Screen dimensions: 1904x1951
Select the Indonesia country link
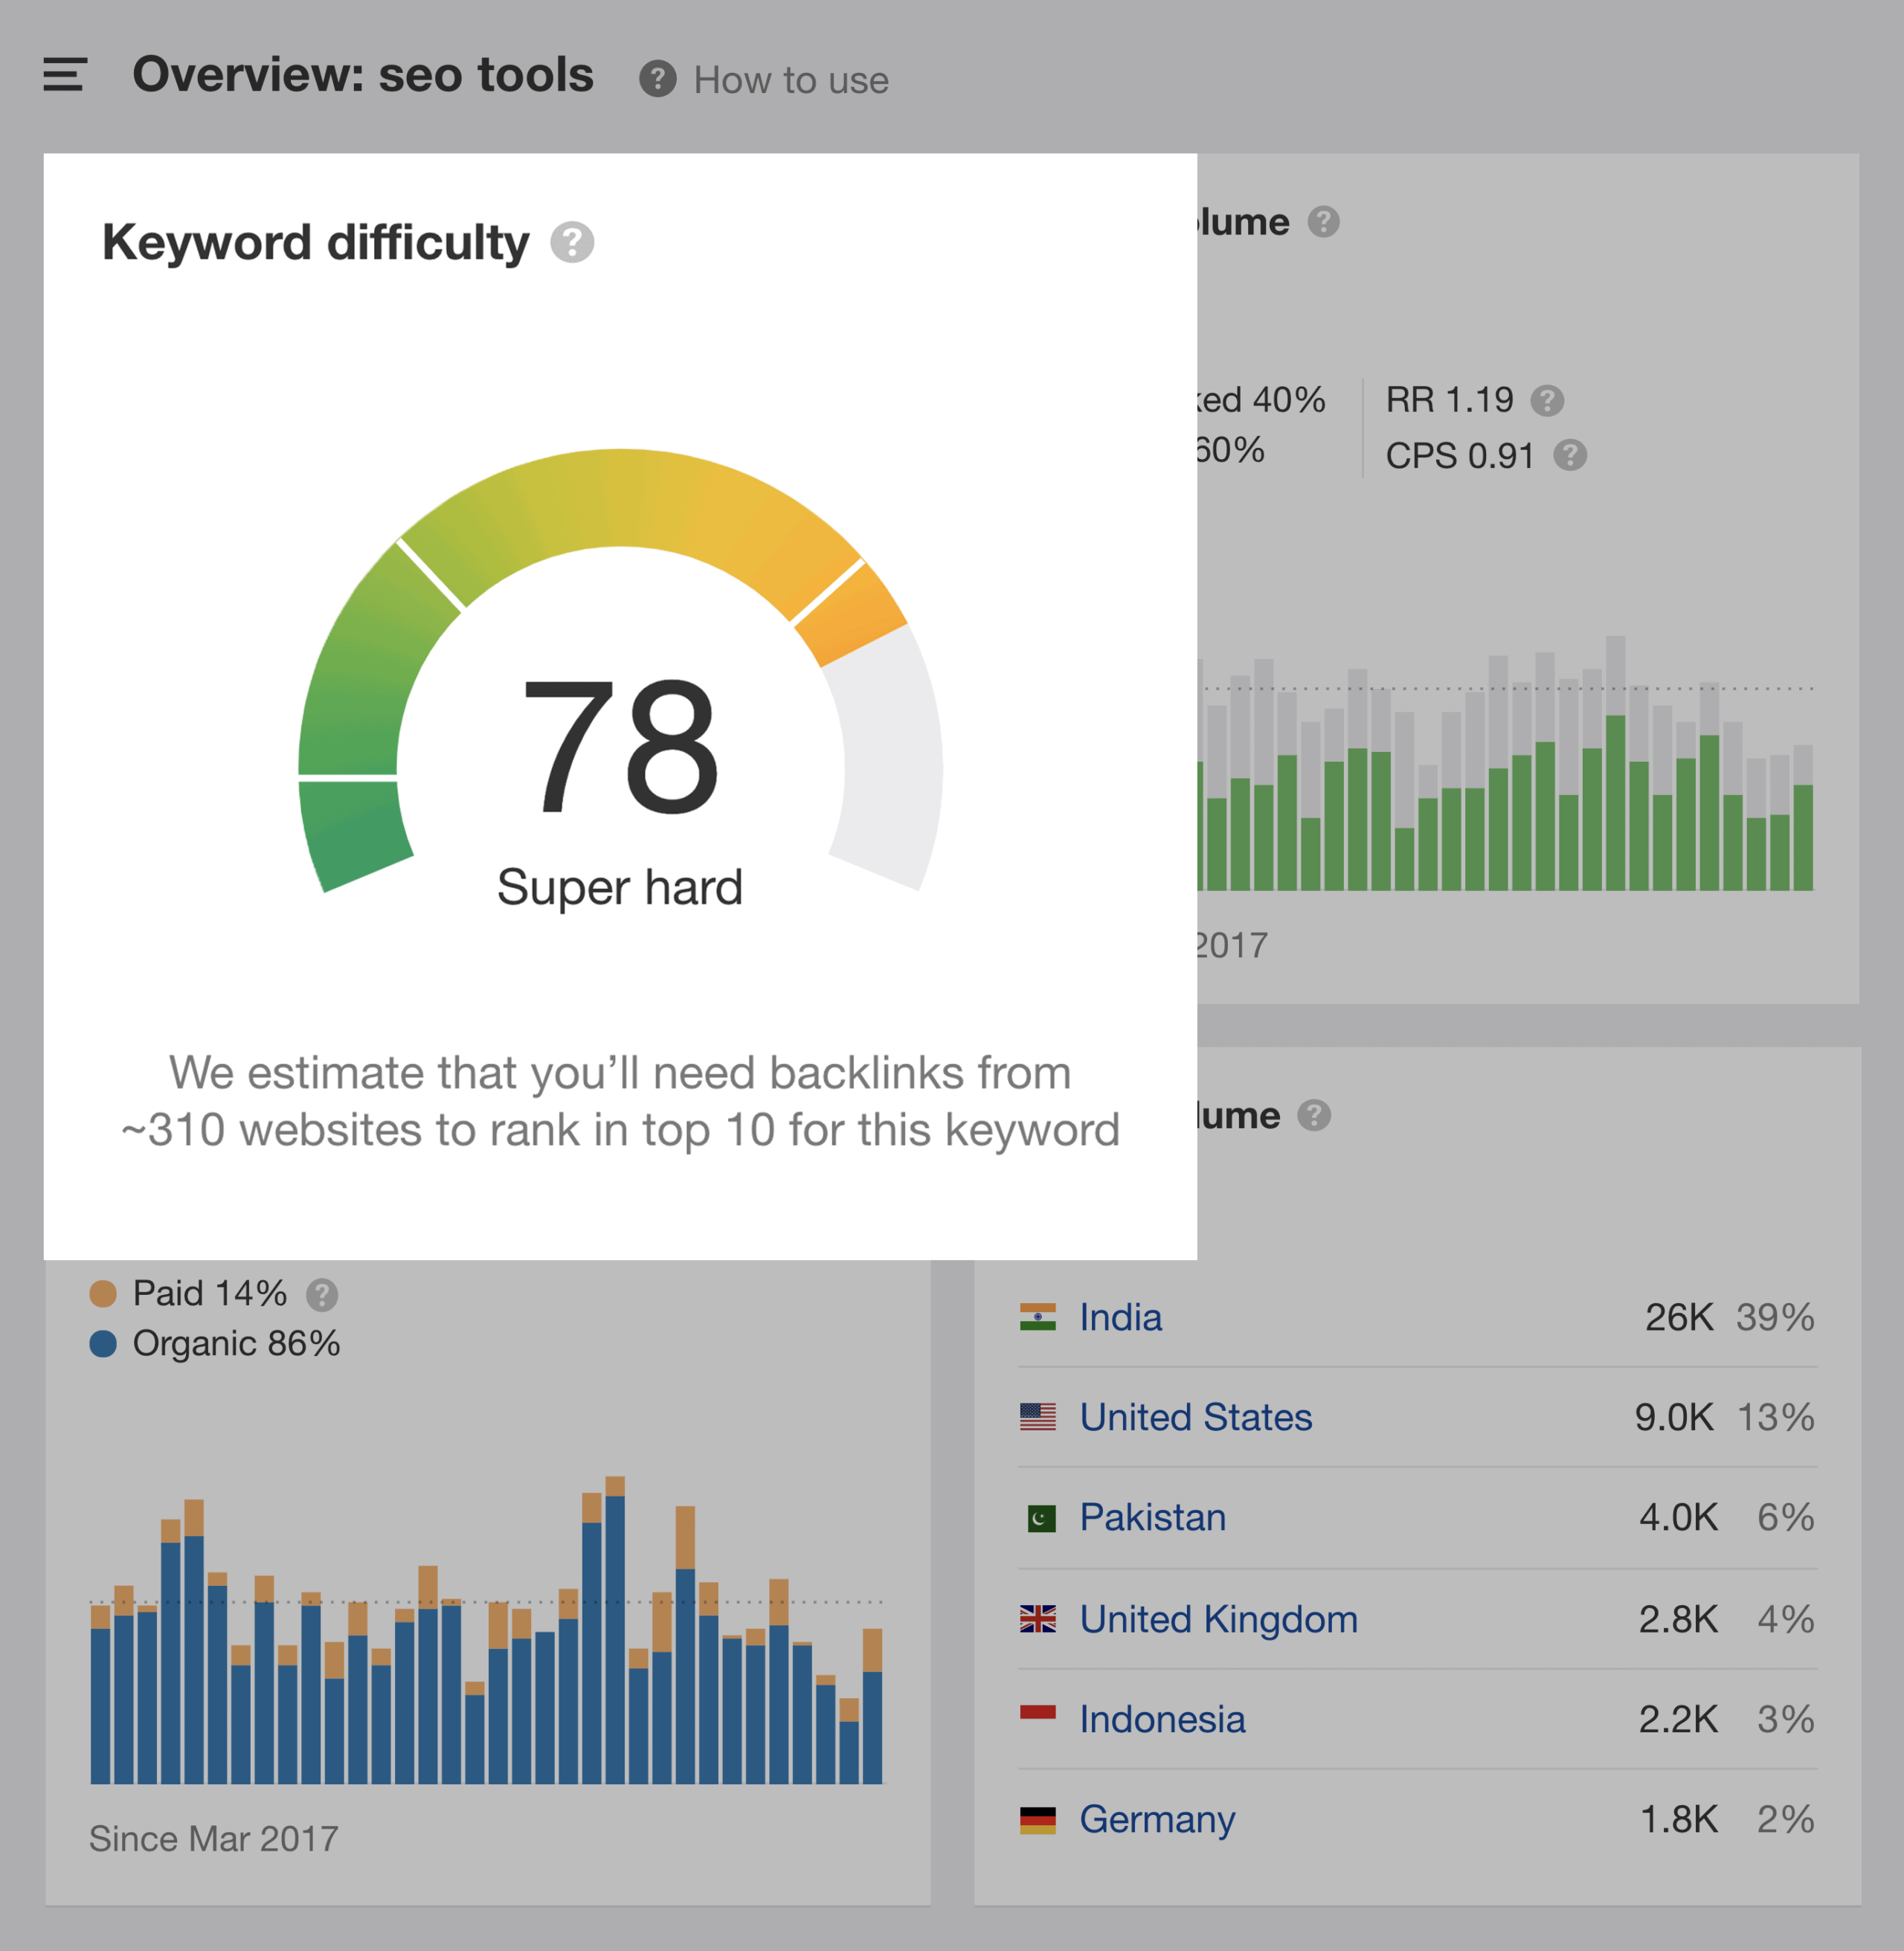1161,1719
